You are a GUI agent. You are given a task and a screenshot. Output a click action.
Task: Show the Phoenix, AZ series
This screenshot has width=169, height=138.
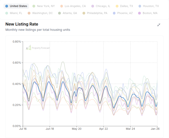coord(123,13)
